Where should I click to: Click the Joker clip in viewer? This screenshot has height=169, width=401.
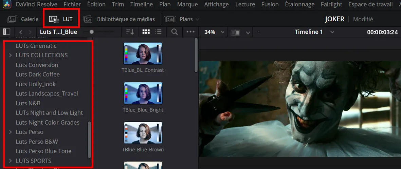[x=300, y=109]
